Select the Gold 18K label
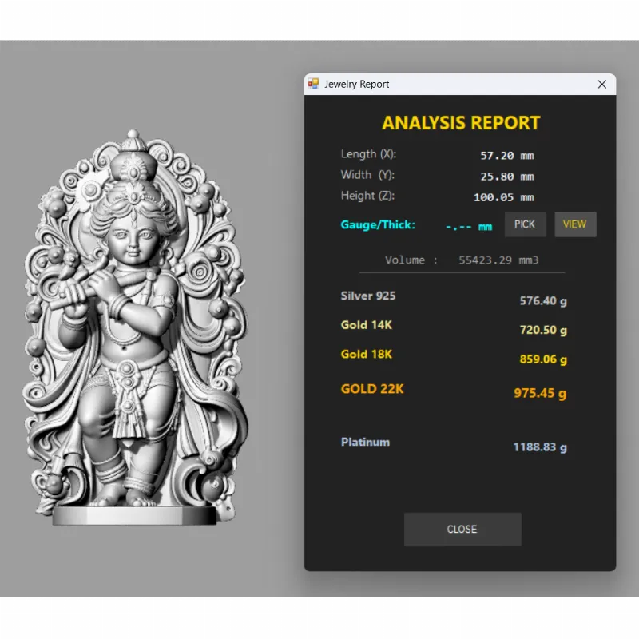The image size is (639, 639). [367, 354]
